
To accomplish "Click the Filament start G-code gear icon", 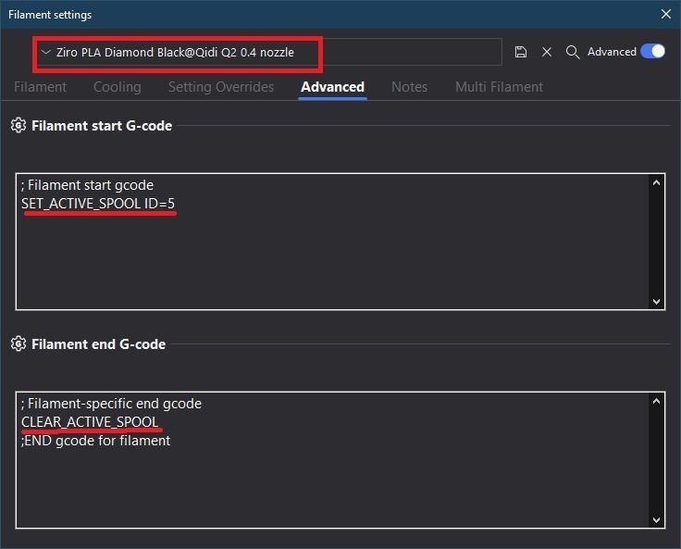I will tap(19, 126).
